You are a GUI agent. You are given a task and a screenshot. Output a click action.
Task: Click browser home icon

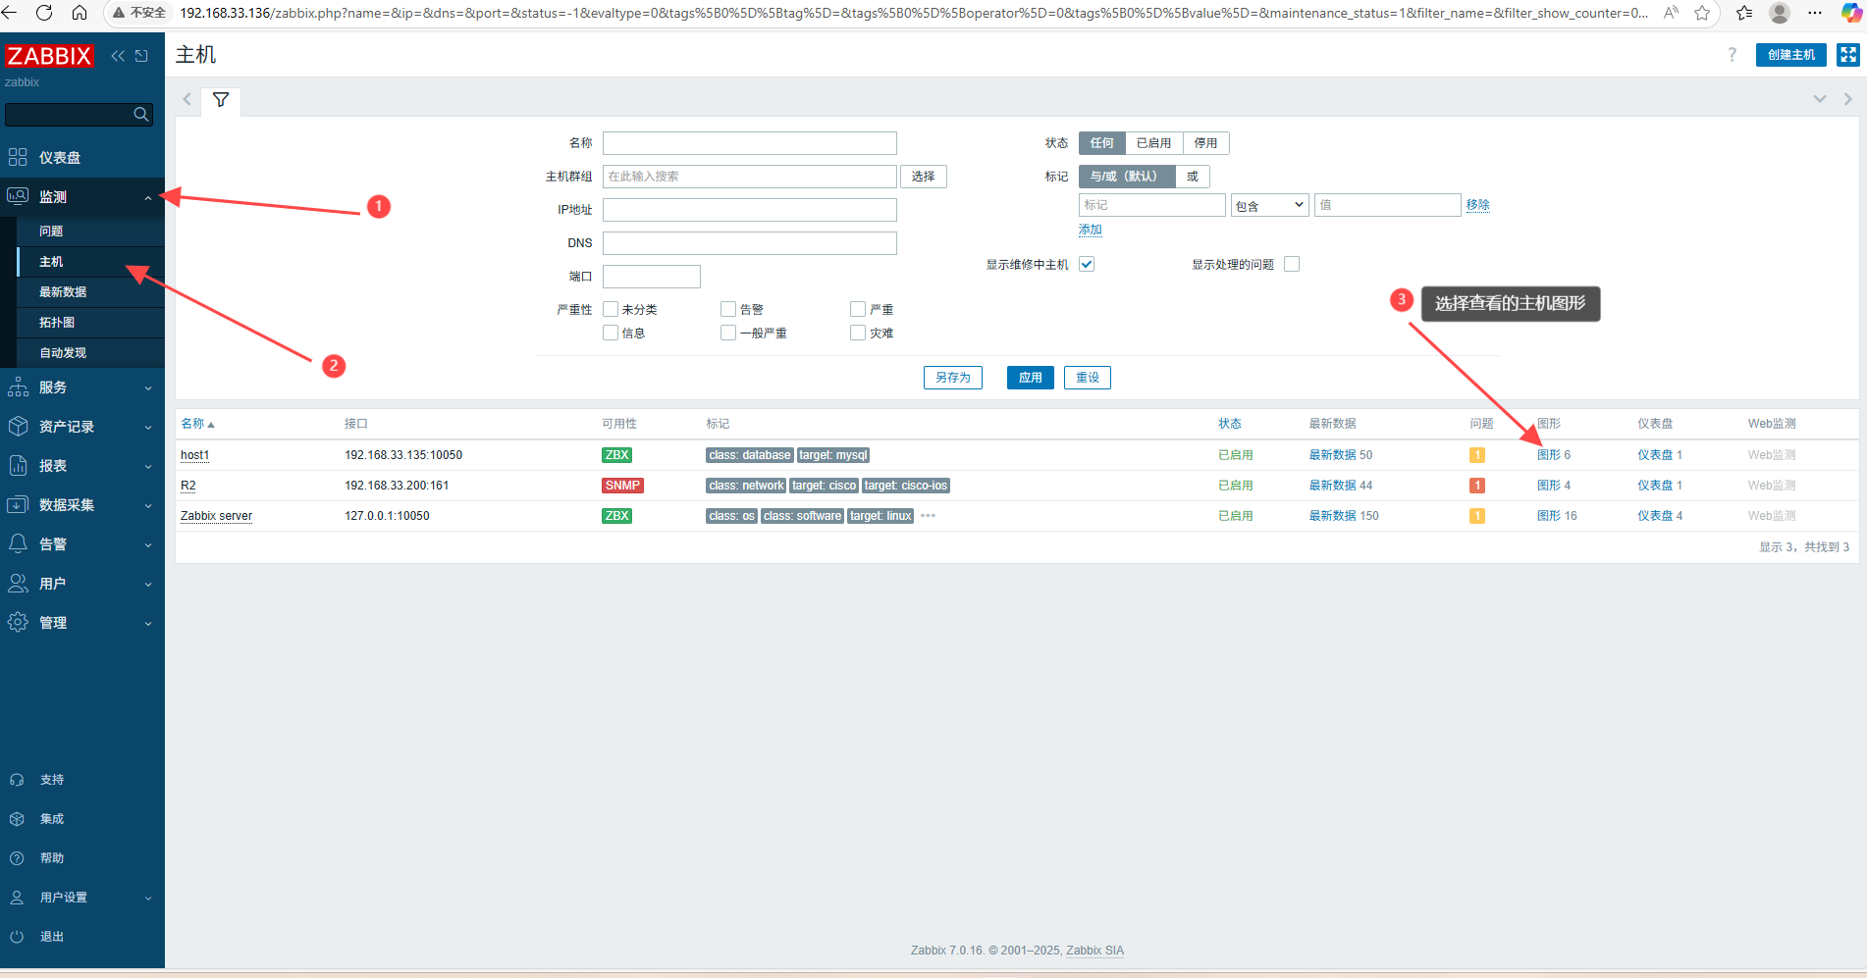tap(80, 13)
